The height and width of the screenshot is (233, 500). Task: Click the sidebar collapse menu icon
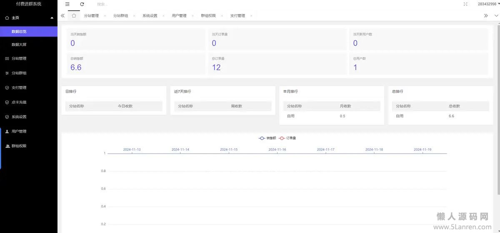click(x=67, y=4)
